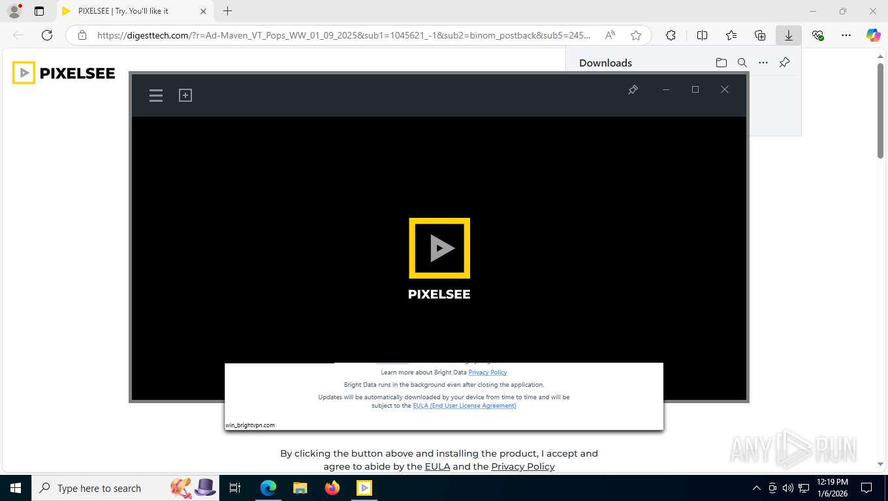
Task: Select the PIXELSEE browser tab
Action: click(x=134, y=11)
